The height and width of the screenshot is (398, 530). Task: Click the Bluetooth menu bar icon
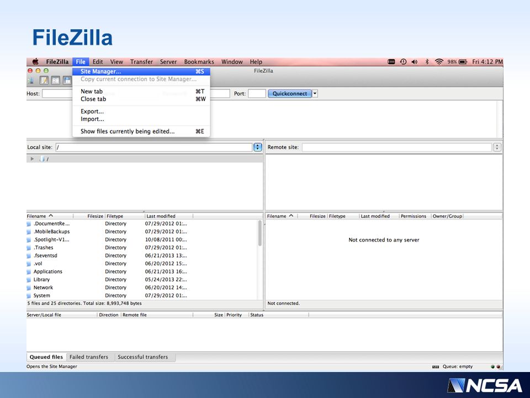(427, 61)
